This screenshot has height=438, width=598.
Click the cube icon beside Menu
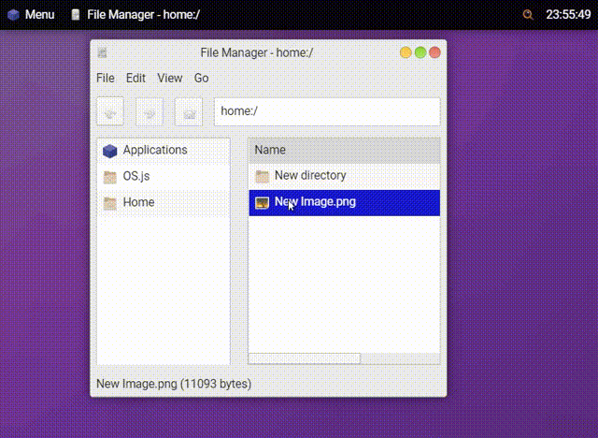[13, 15]
